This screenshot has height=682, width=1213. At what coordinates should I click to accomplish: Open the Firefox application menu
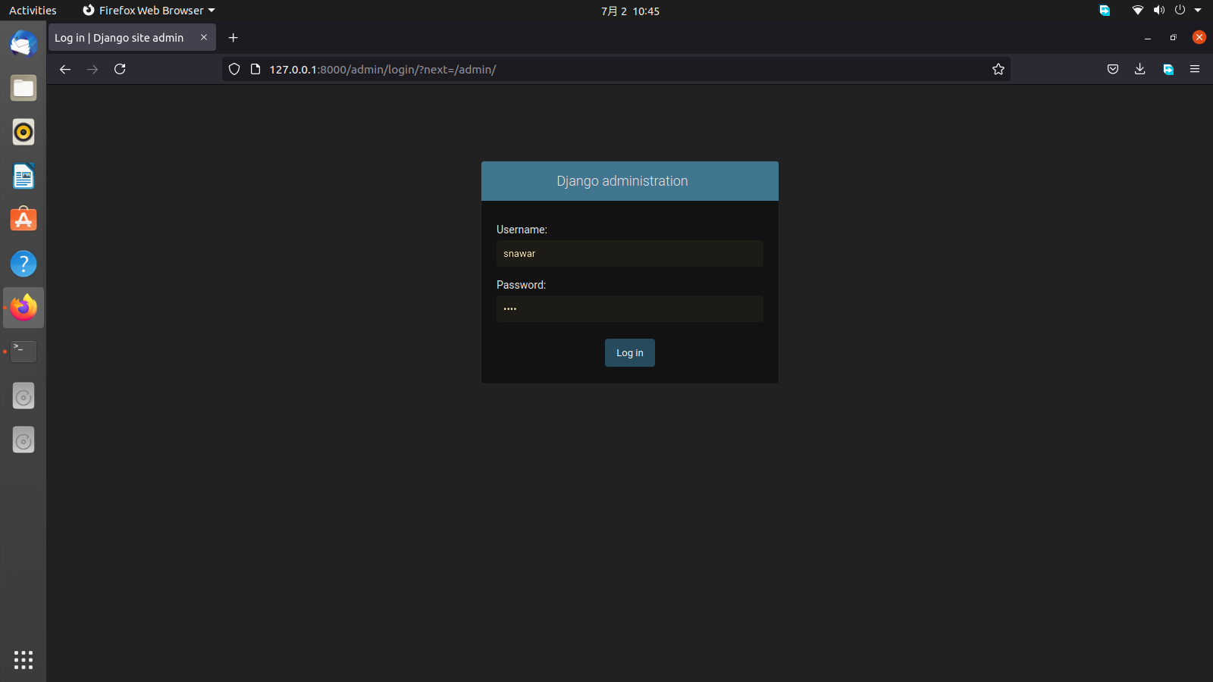point(1195,69)
